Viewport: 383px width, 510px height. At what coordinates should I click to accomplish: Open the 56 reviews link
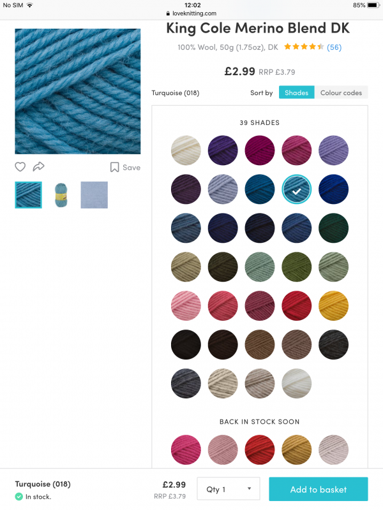click(x=334, y=47)
